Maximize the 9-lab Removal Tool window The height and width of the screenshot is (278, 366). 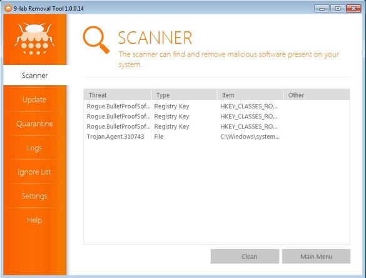(337, 9)
